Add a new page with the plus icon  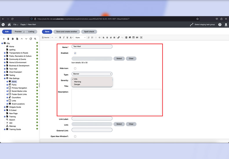pyautogui.click(x=4, y=39)
